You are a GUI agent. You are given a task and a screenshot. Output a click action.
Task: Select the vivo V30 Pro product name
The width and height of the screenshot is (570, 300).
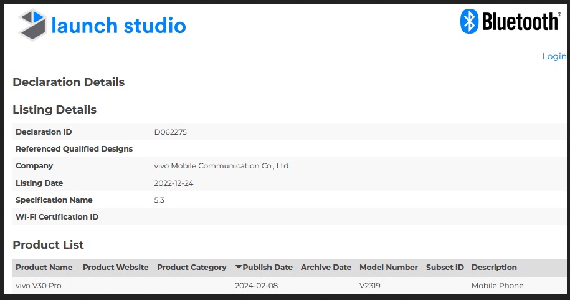(x=39, y=286)
